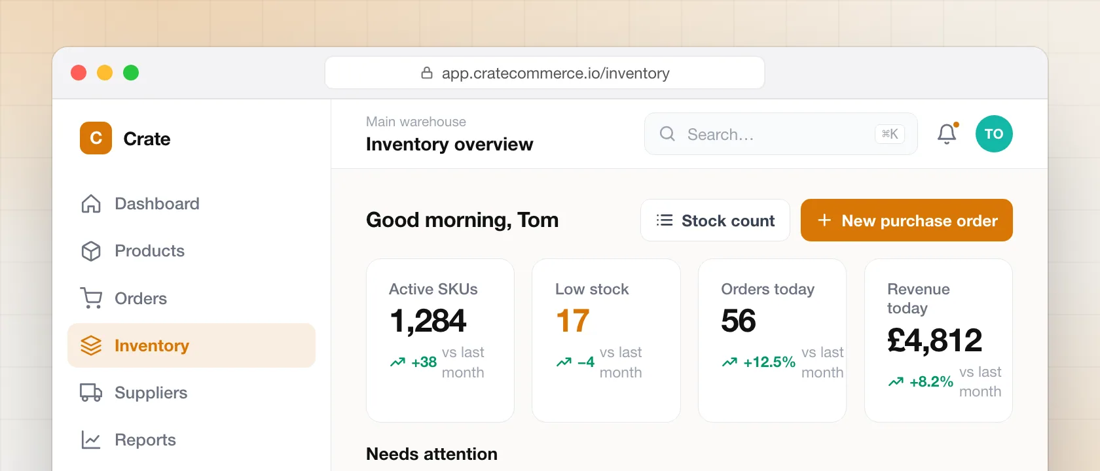Click the trend arrow in Low stock card

coord(564,362)
